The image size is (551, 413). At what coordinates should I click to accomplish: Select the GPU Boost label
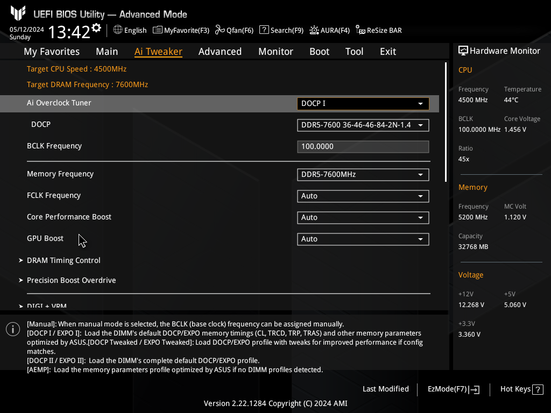45,238
